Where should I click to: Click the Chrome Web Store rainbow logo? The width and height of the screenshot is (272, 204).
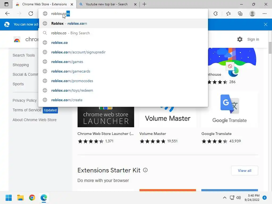[17, 39]
